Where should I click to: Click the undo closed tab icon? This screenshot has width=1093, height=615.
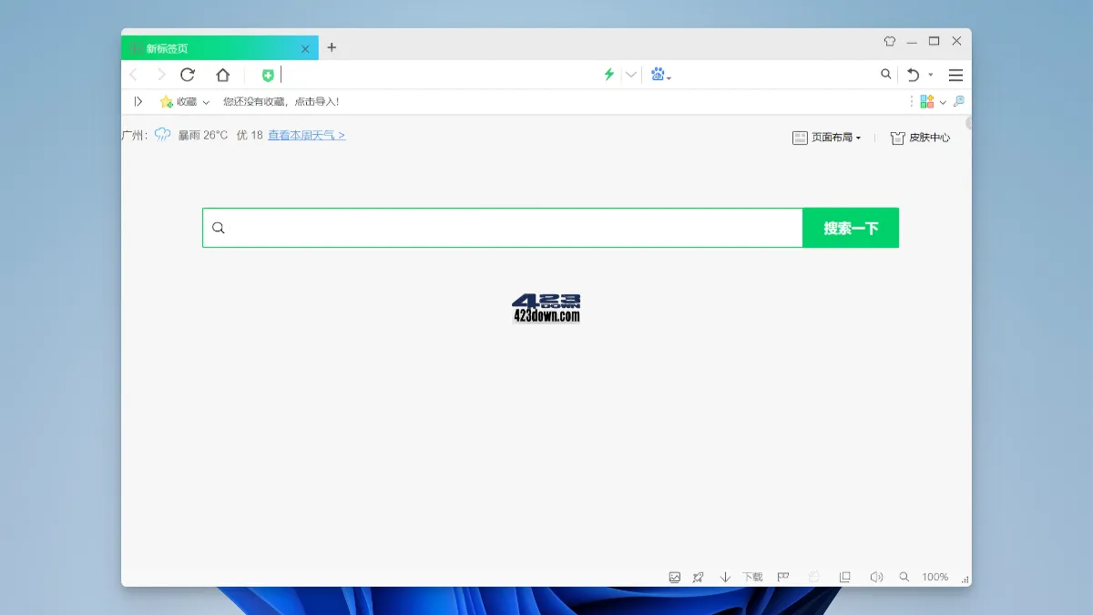tap(912, 75)
